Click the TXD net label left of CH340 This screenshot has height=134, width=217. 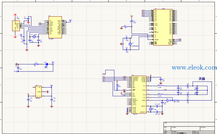pyautogui.click(x=40, y=23)
